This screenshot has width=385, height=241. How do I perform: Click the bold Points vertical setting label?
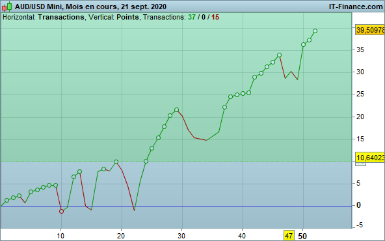click(x=127, y=17)
